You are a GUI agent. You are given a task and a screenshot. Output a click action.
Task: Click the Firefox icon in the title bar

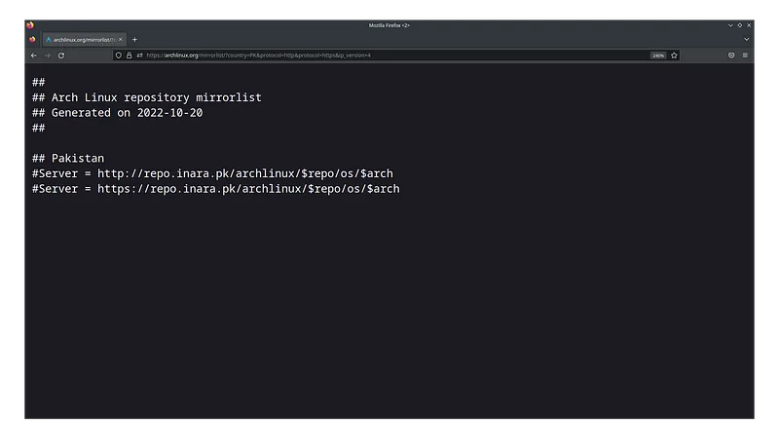[x=29, y=24]
